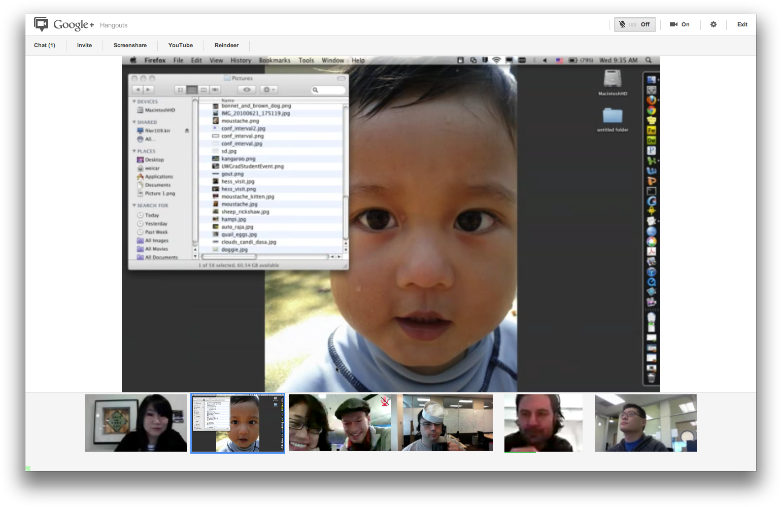Image resolution: width=781 pixels, height=507 pixels.
Task: Select the man with glasses thumbnail
Action: 646,423
